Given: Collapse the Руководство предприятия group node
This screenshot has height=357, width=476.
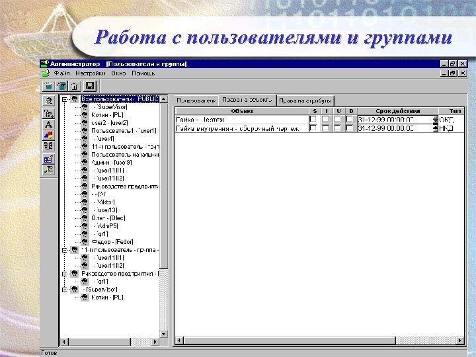Looking at the screenshot, I should (64, 274).
